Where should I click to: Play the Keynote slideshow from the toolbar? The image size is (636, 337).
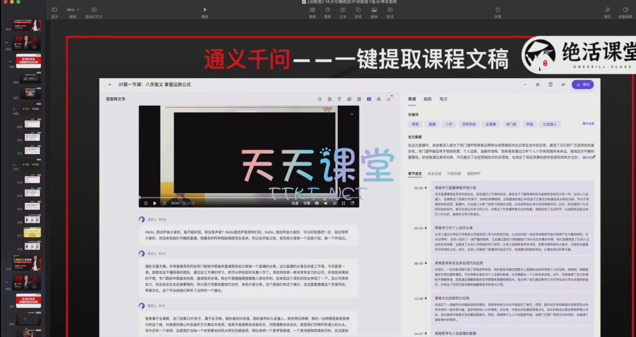(x=205, y=10)
